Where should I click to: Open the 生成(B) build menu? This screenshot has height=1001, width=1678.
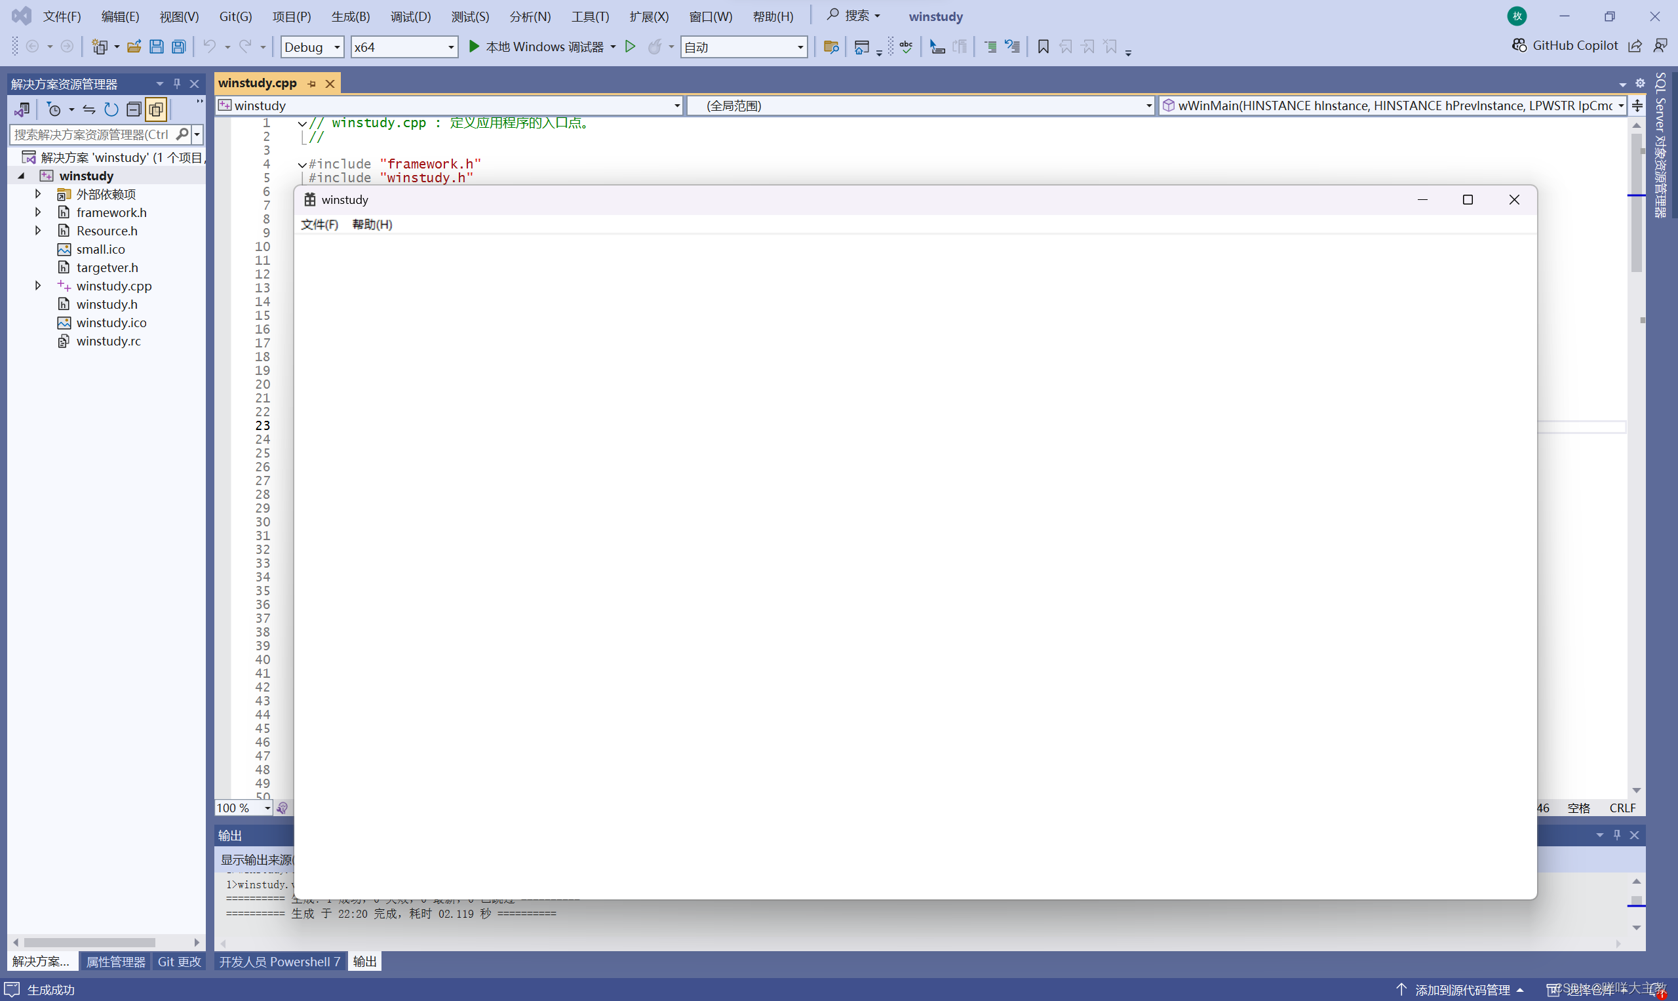pos(350,16)
